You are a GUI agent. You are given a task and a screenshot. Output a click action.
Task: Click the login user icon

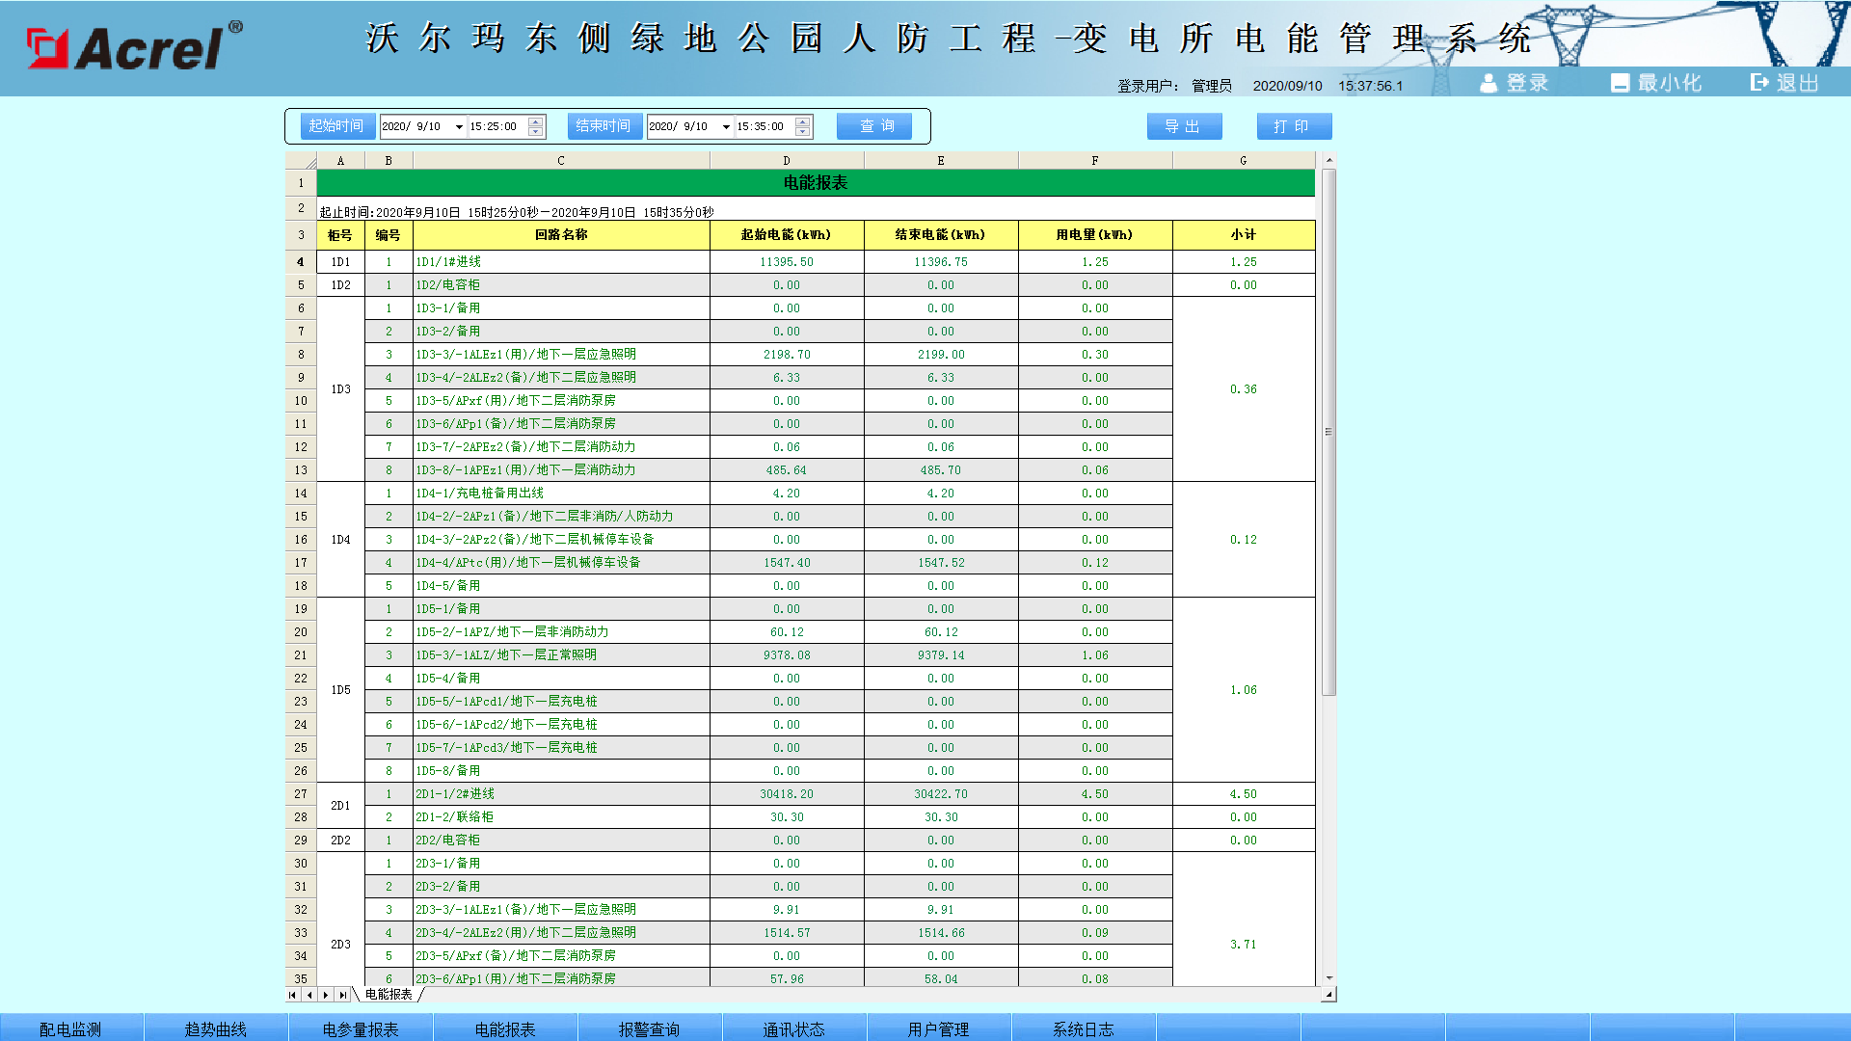(x=1488, y=83)
